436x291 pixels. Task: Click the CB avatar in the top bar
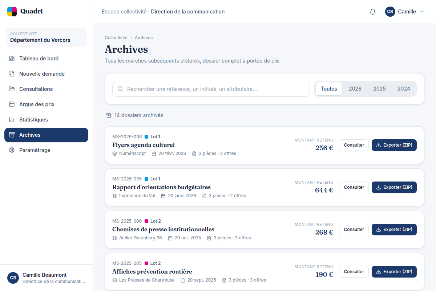(390, 12)
